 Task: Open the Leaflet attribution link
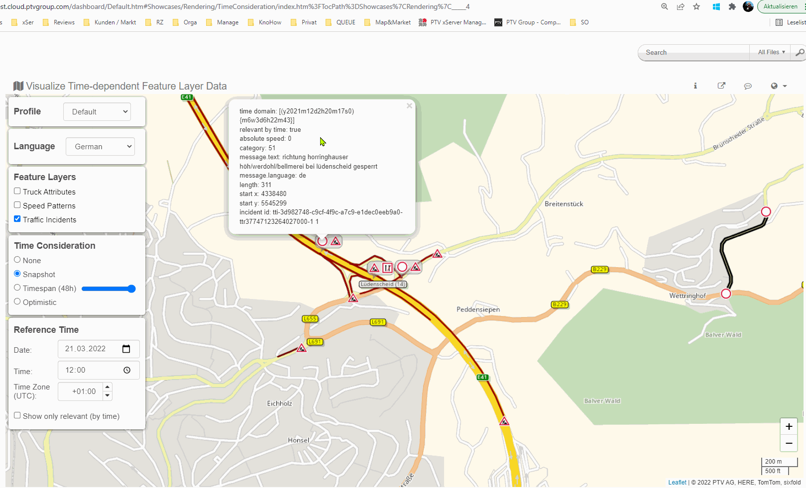(x=677, y=483)
